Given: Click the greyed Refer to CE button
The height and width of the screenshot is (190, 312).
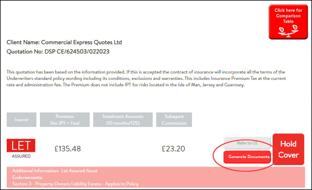Looking at the screenshot, I should click(x=247, y=143).
